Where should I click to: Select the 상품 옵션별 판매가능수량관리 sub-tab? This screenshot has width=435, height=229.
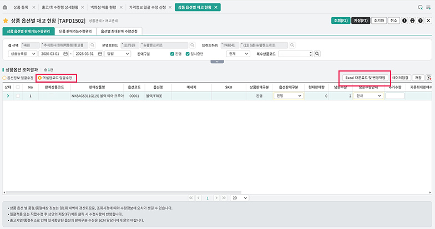pos(28,31)
